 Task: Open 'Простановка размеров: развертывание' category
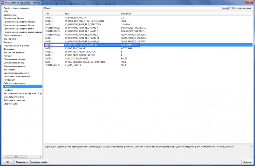click(x=23, y=32)
